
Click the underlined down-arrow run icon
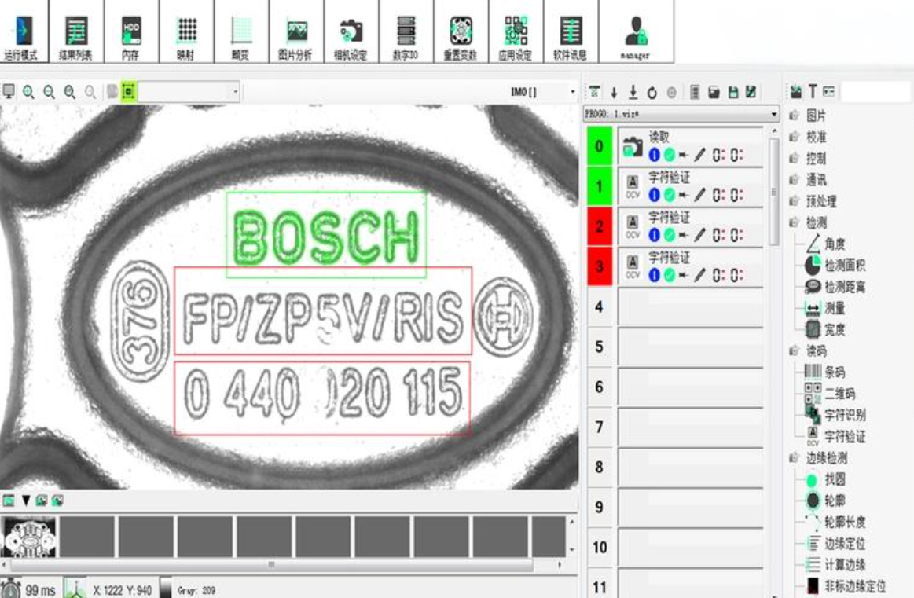coord(633,92)
